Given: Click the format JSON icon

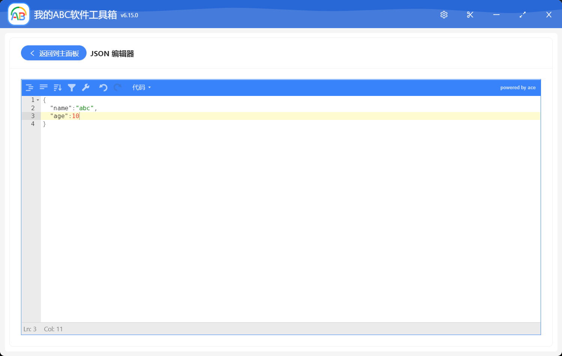Looking at the screenshot, I should 30,88.
